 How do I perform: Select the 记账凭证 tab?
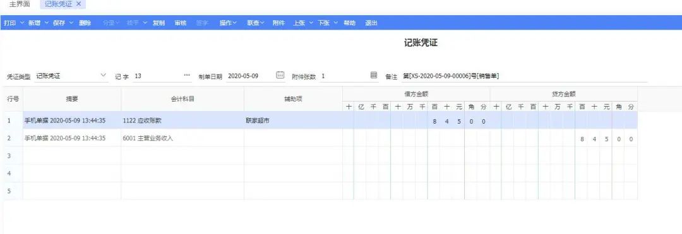point(59,4)
